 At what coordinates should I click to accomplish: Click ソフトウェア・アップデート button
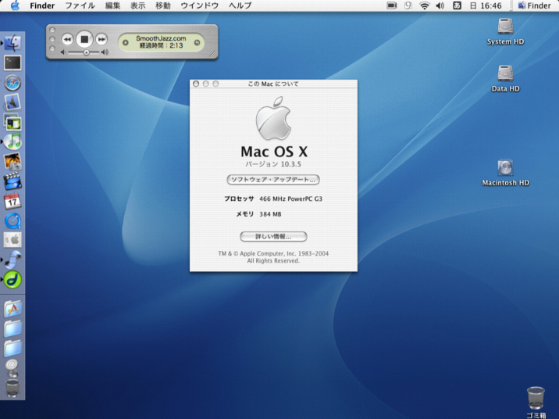tap(273, 180)
